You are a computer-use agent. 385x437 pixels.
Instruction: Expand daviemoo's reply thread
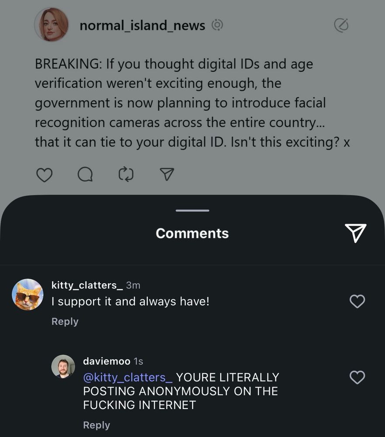pyautogui.click(x=97, y=424)
